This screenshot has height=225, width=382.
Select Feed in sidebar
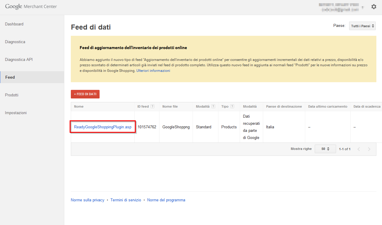[32, 77]
